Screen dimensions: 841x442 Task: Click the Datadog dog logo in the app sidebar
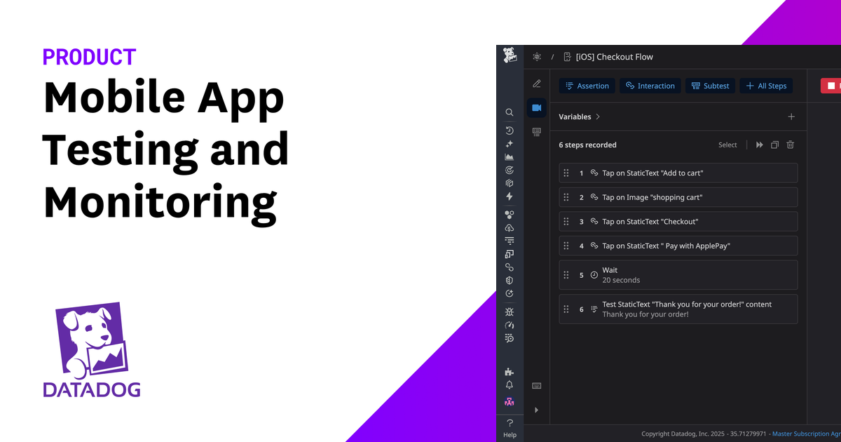[x=510, y=55]
